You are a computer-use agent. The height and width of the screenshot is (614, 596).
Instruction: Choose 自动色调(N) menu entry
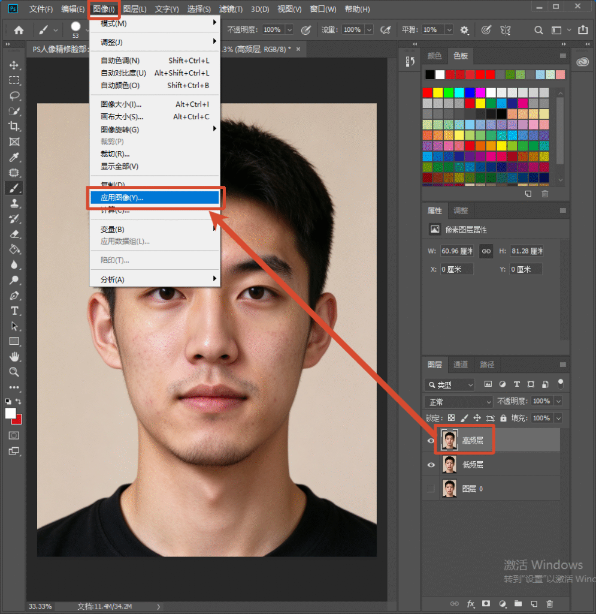pos(155,61)
